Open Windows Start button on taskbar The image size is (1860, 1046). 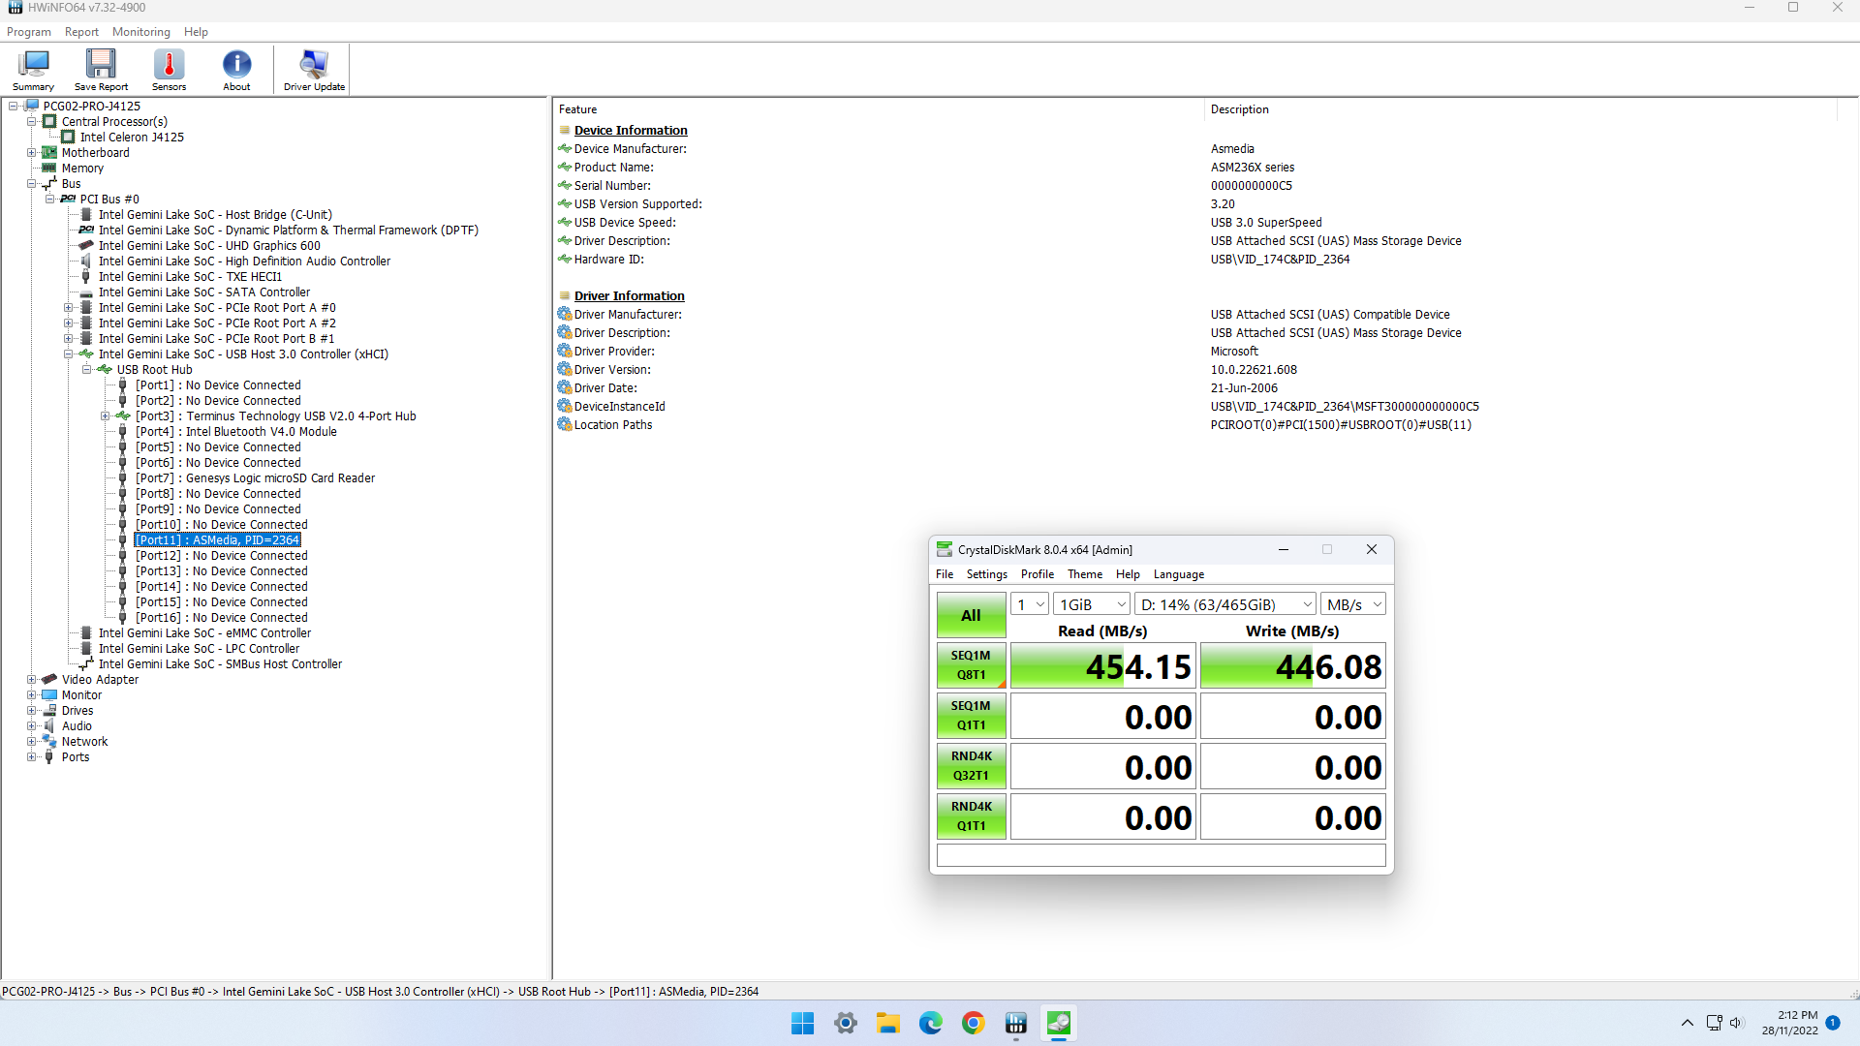802,1023
